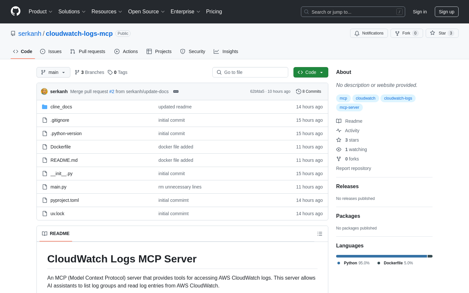Open 'rm unnecessary lines' commit message
The image size is (469, 293).
point(180,187)
